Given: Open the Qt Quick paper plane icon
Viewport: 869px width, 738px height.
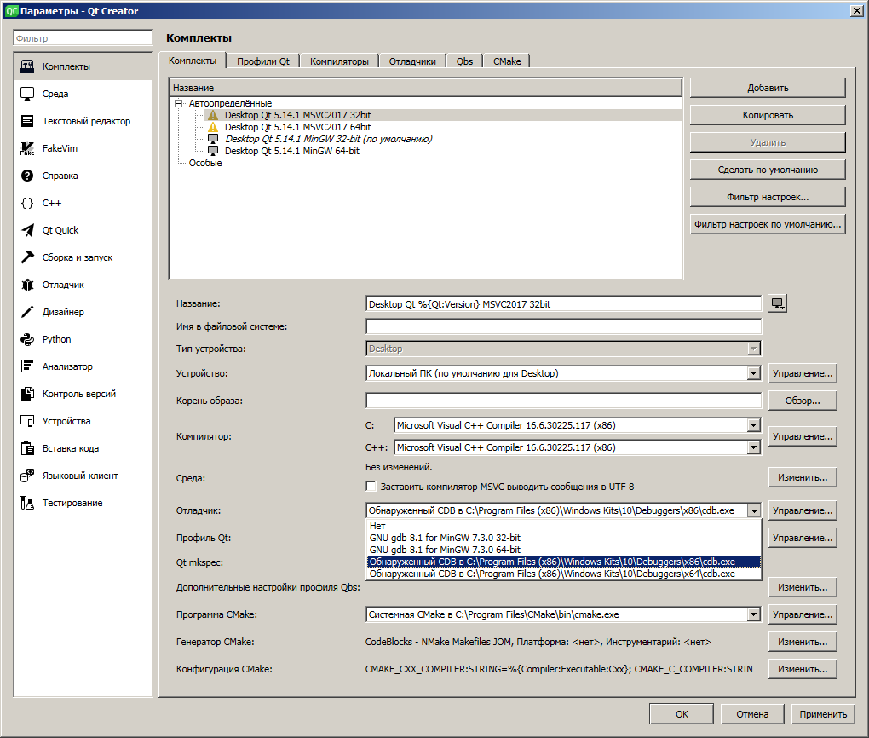Looking at the screenshot, I should pyautogui.click(x=27, y=230).
